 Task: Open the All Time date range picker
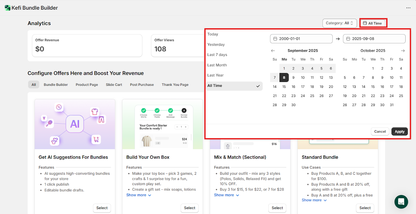click(373, 23)
